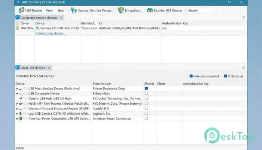Select the BAVNEW server entry
The image size is (262, 150).
27,28
